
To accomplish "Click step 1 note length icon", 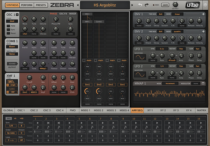I will click(38, 127).
